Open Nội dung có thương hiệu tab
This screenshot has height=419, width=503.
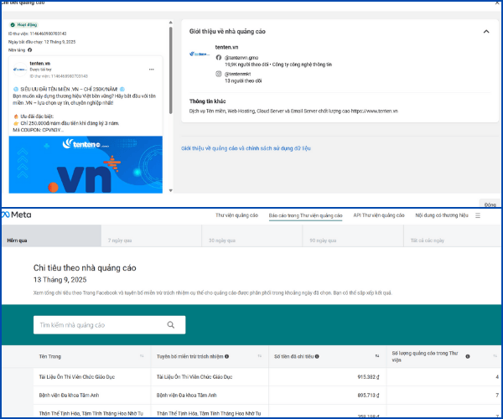pos(442,215)
